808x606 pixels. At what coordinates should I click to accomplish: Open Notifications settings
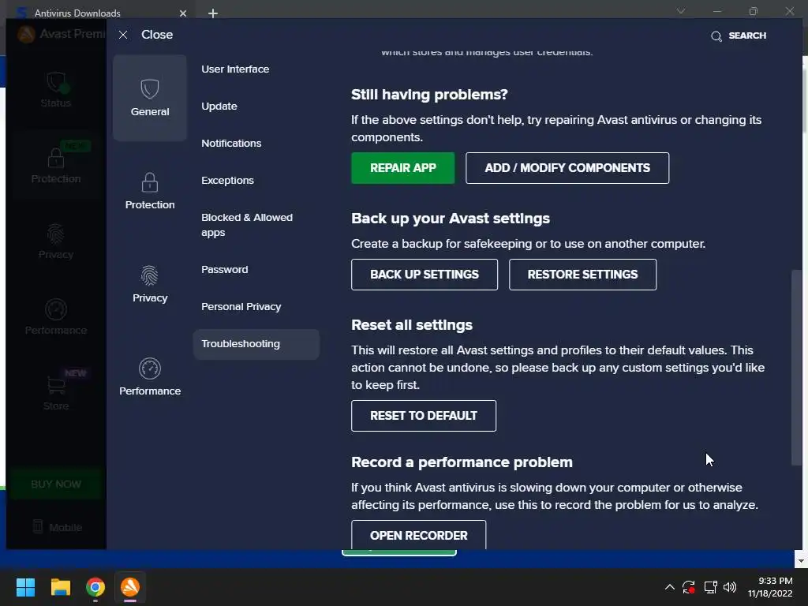(x=231, y=144)
